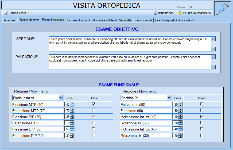Click Rotazione dx. degrees spinner arrows

(180, 136)
